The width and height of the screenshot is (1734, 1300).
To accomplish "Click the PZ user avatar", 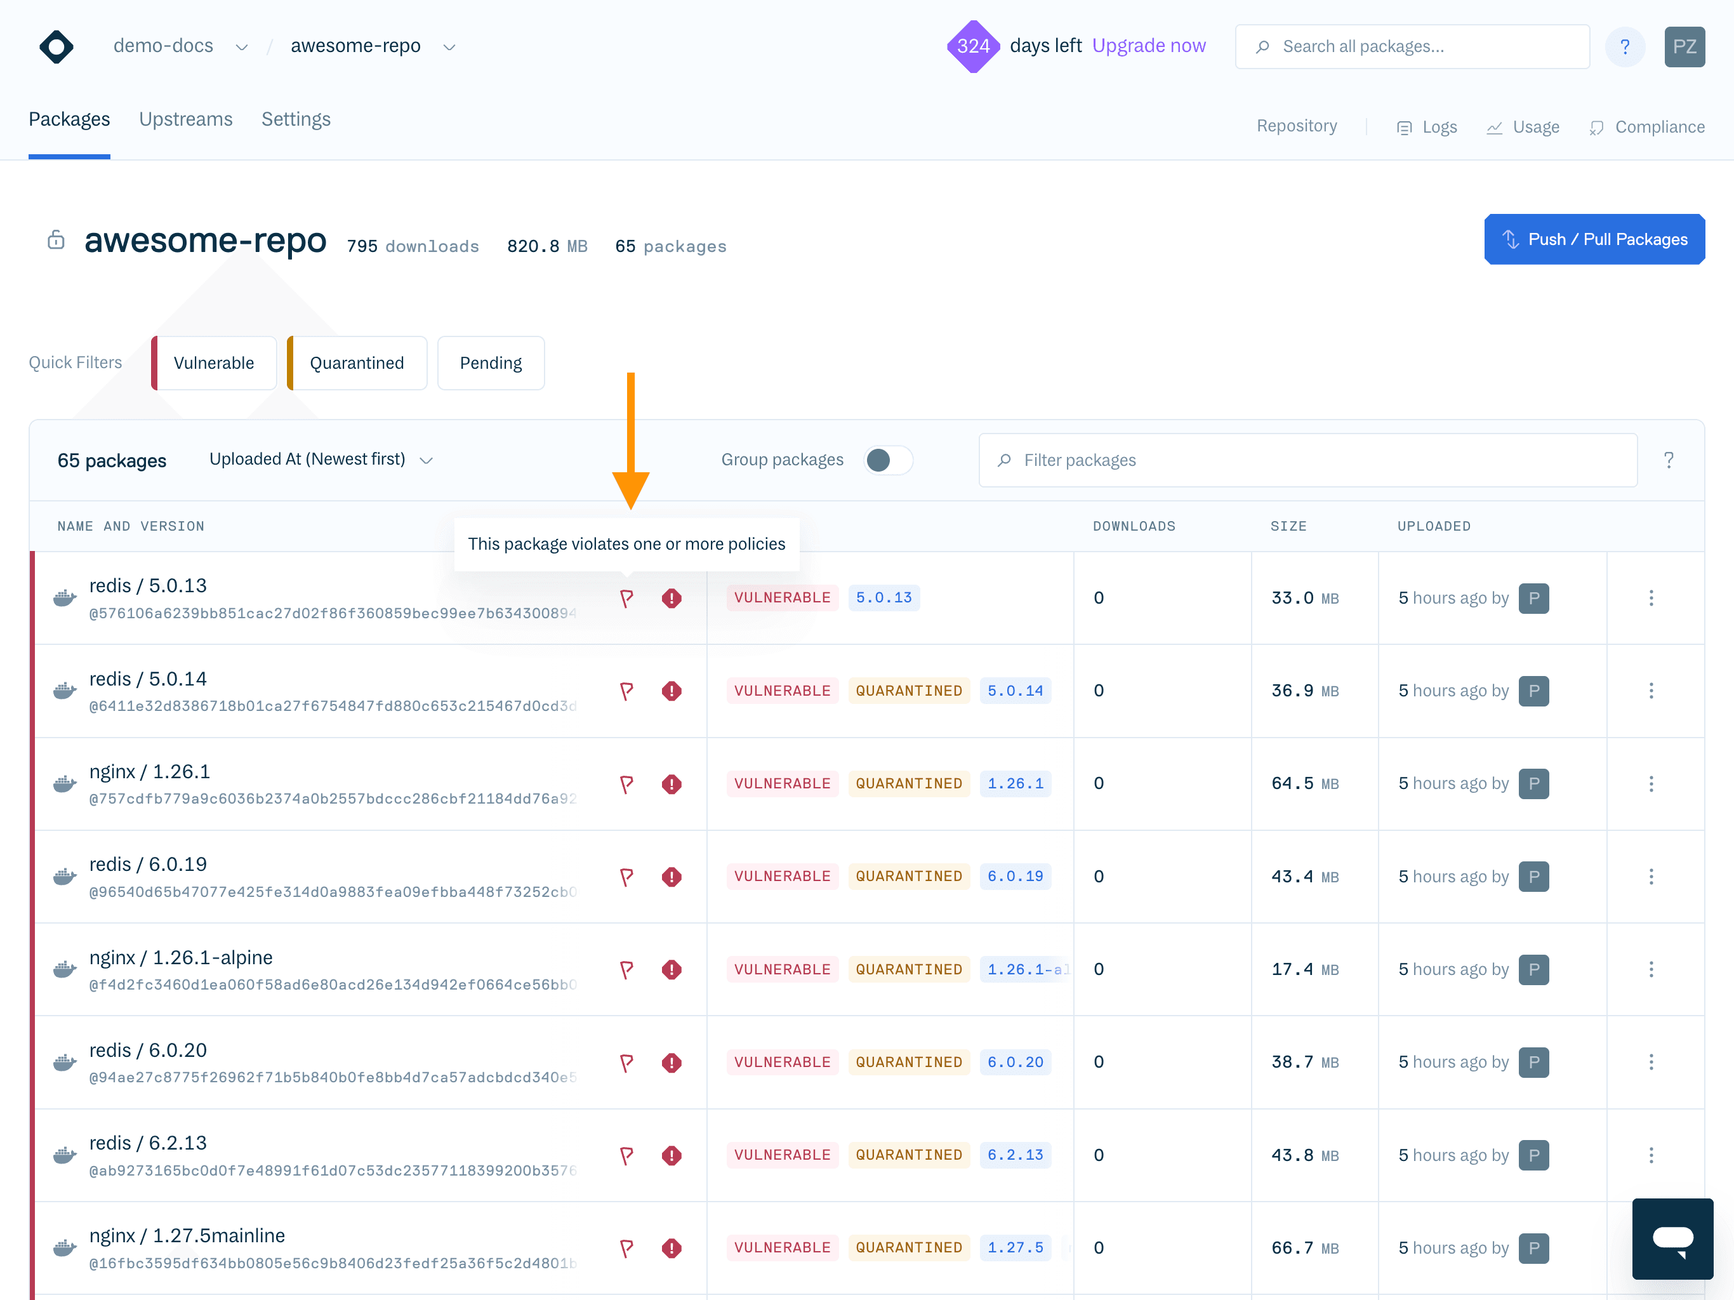I will coord(1684,47).
